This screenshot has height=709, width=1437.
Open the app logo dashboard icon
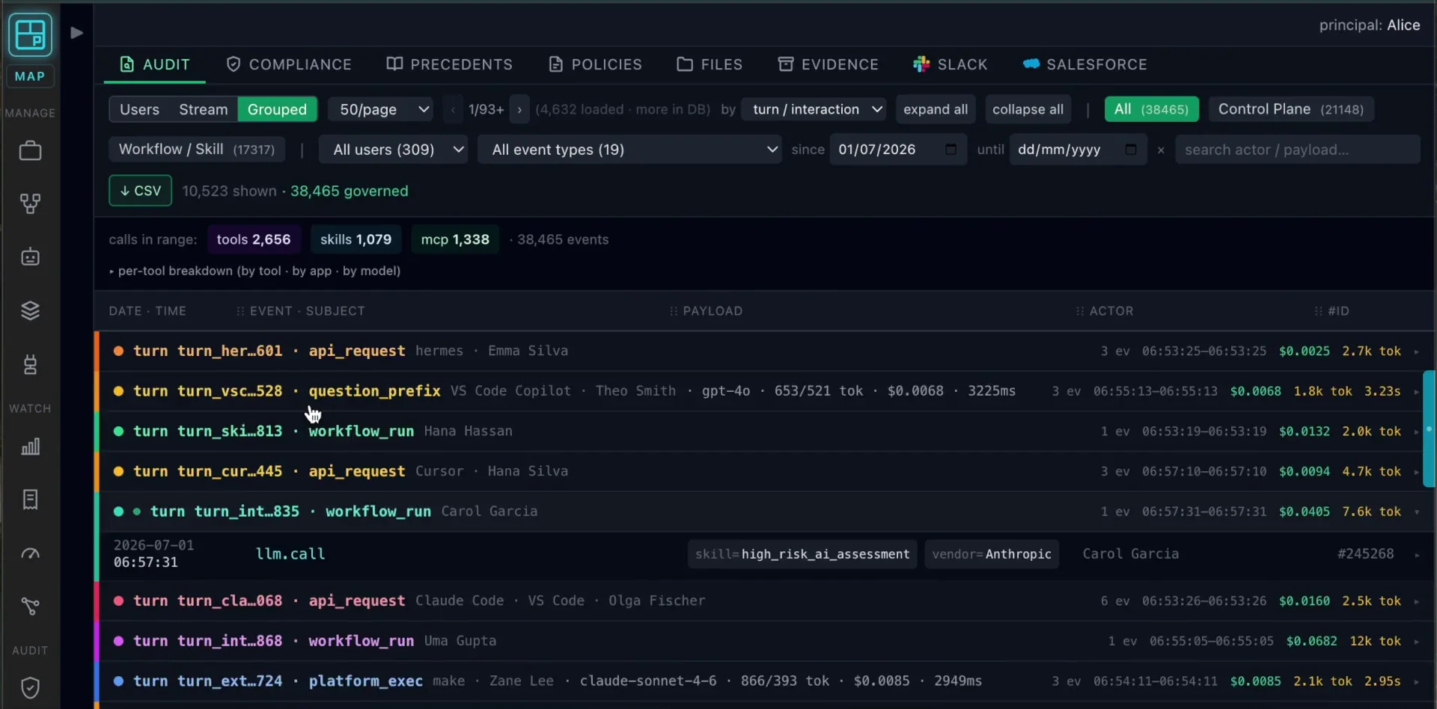30,34
